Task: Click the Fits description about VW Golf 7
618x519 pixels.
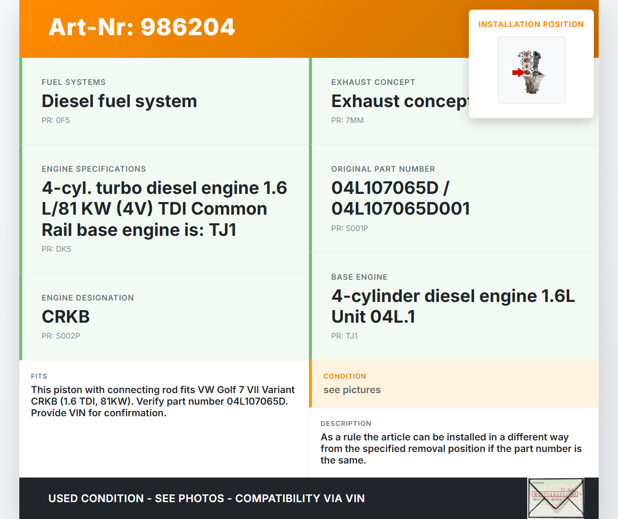Action: click(x=163, y=401)
